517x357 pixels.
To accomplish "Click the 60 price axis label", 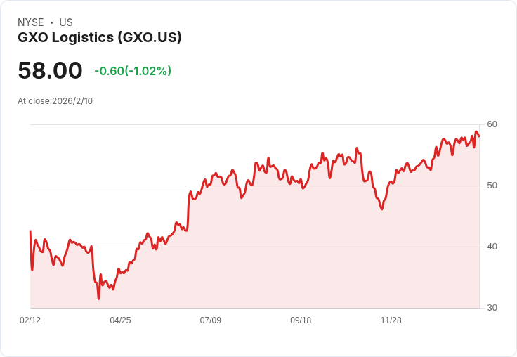I will pos(492,124).
